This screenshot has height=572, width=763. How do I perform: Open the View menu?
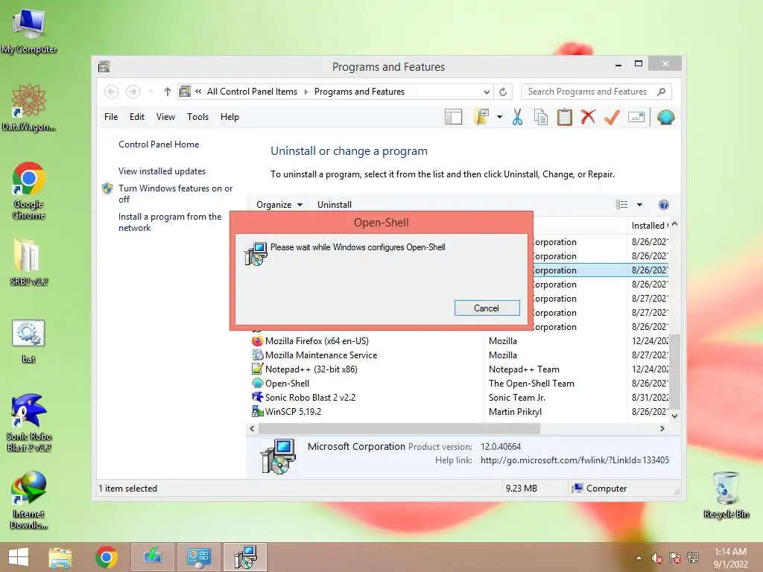[x=165, y=117]
